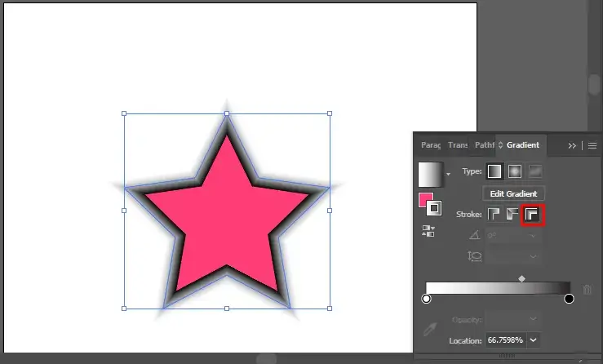Switch to the Paragraph panel tab
The width and height of the screenshot is (603, 364).
coord(431,145)
